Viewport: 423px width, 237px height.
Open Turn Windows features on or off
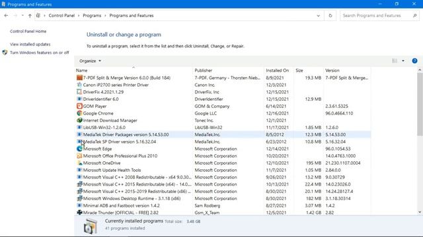[40, 53]
